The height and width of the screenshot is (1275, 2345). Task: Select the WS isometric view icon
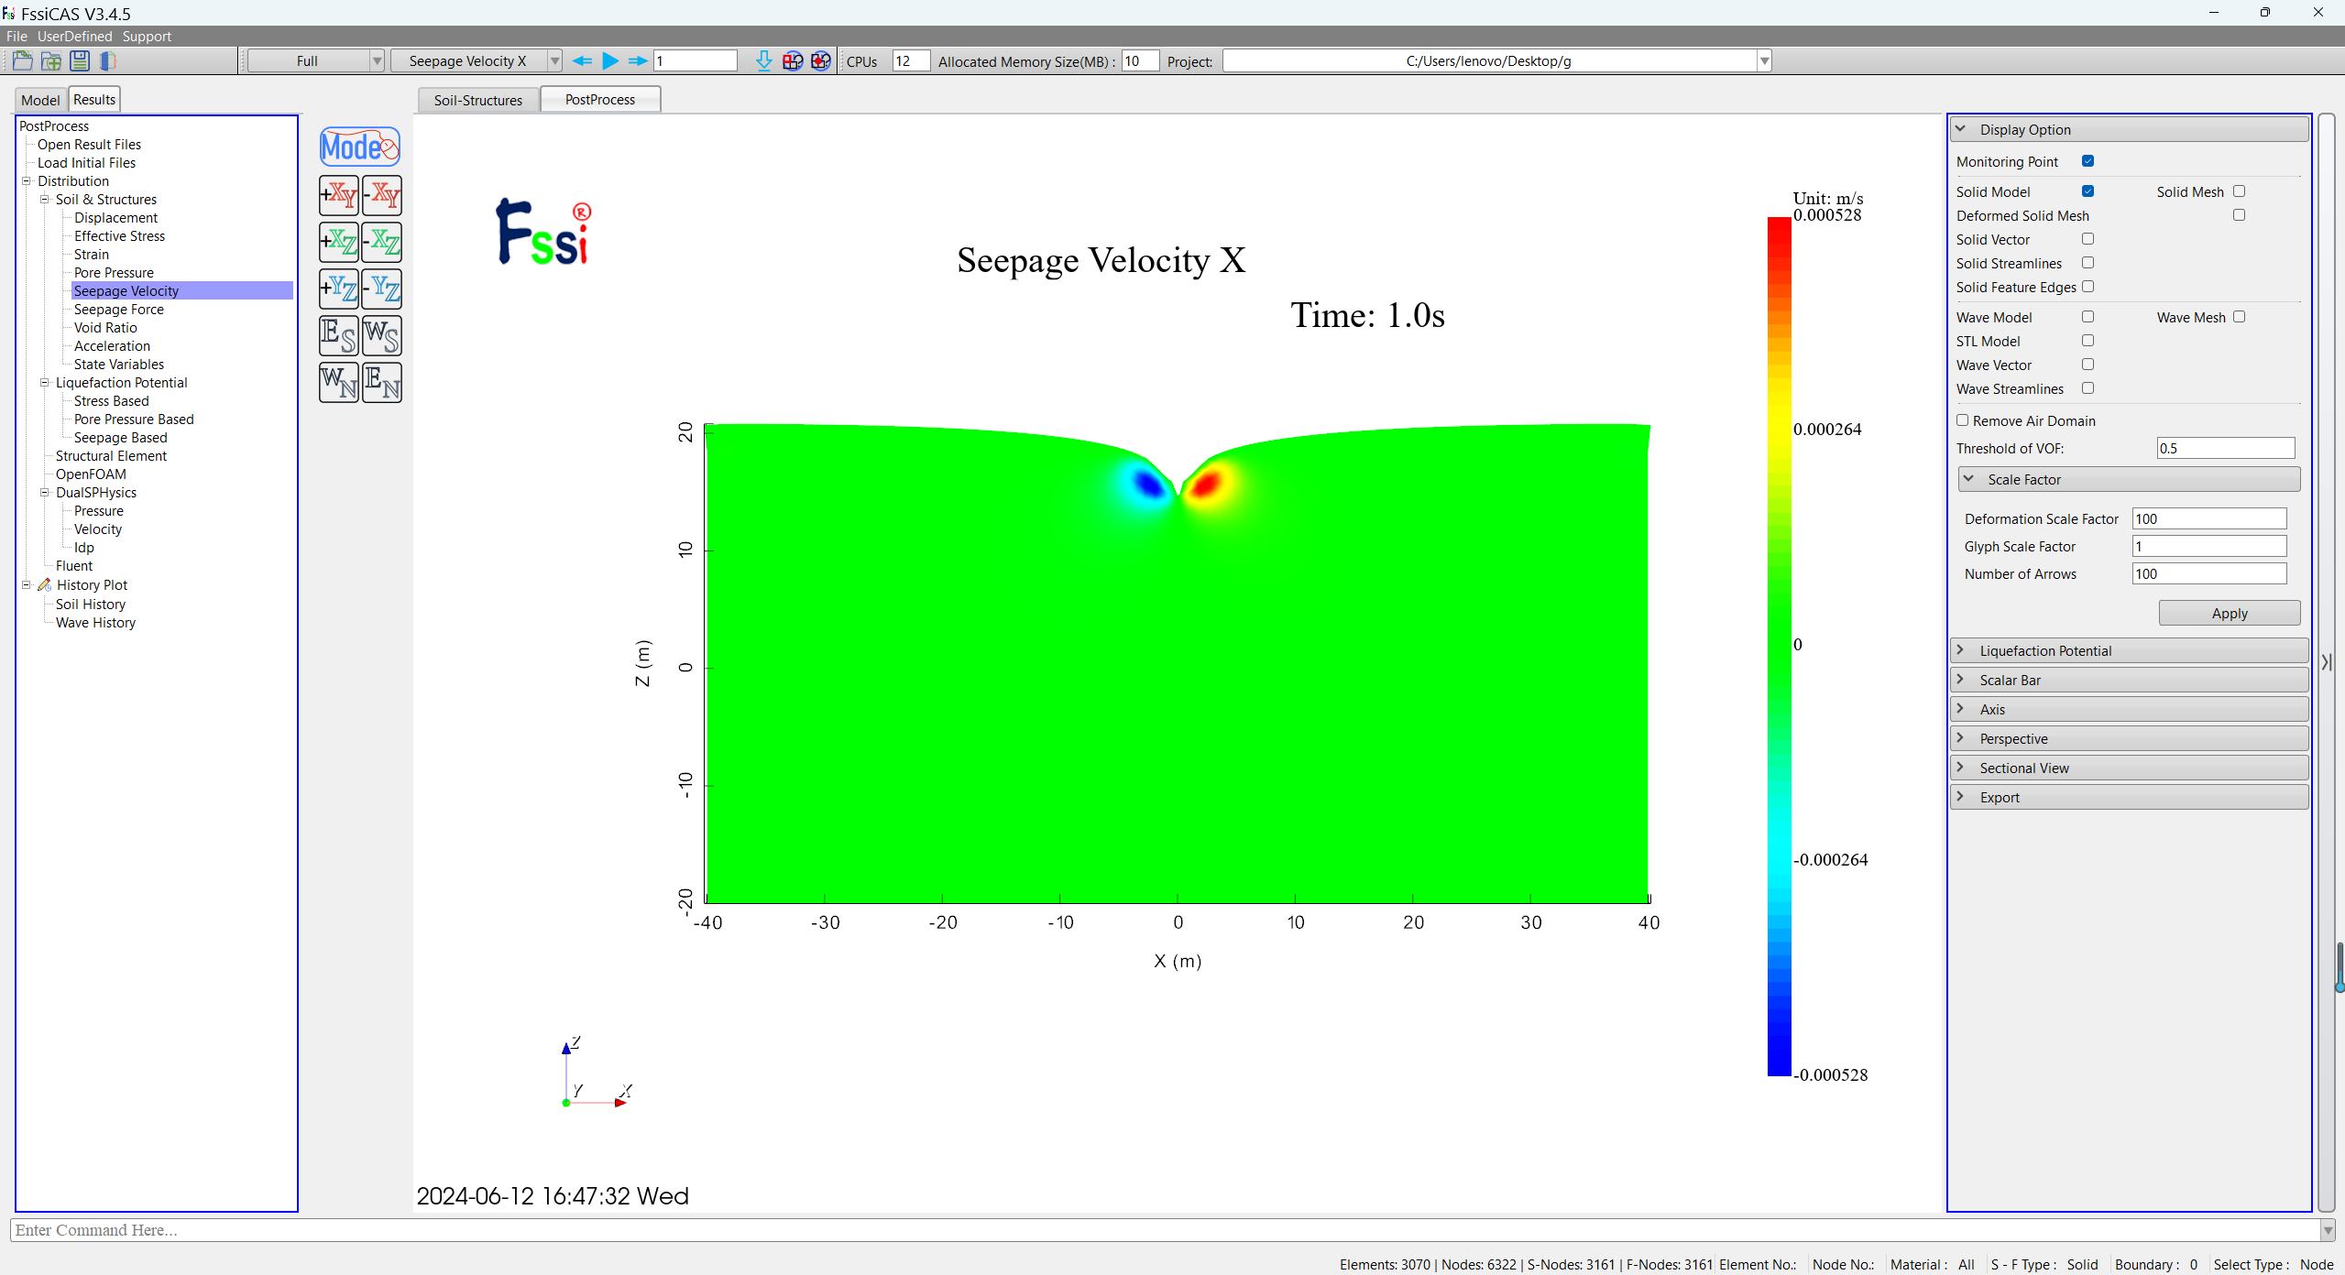(x=382, y=335)
